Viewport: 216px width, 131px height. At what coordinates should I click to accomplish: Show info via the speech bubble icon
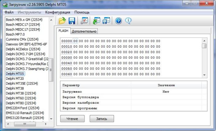[x=128, y=21]
